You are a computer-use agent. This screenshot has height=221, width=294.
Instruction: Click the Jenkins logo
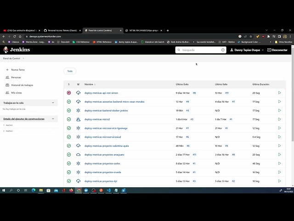pos(17,50)
